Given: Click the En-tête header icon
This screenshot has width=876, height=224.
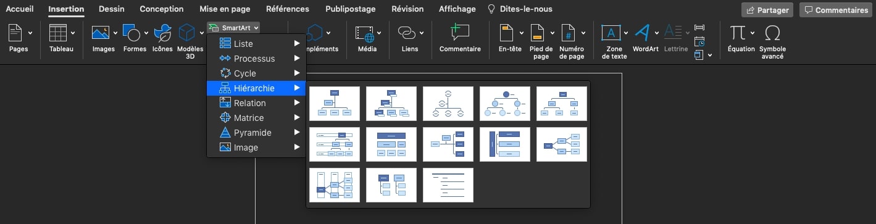Looking at the screenshot, I should pyautogui.click(x=507, y=33).
